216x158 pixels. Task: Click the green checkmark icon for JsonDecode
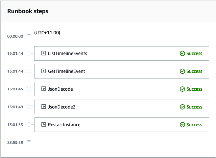tap(182, 89)
